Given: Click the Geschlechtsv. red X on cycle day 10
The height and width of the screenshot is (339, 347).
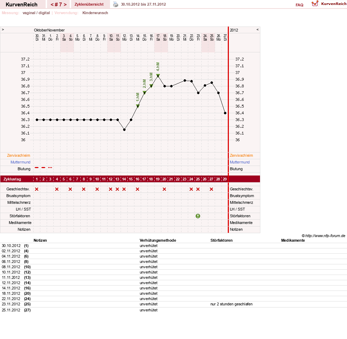Looking at the screenshot, I should (97, 189).
